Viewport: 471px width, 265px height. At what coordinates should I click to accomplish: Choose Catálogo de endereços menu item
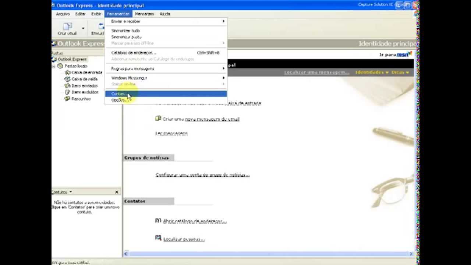click(x=166, y=53)
